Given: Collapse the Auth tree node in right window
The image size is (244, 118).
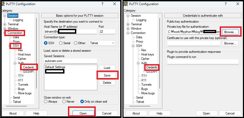Looking at the screenshot, I should coord(138,63).
